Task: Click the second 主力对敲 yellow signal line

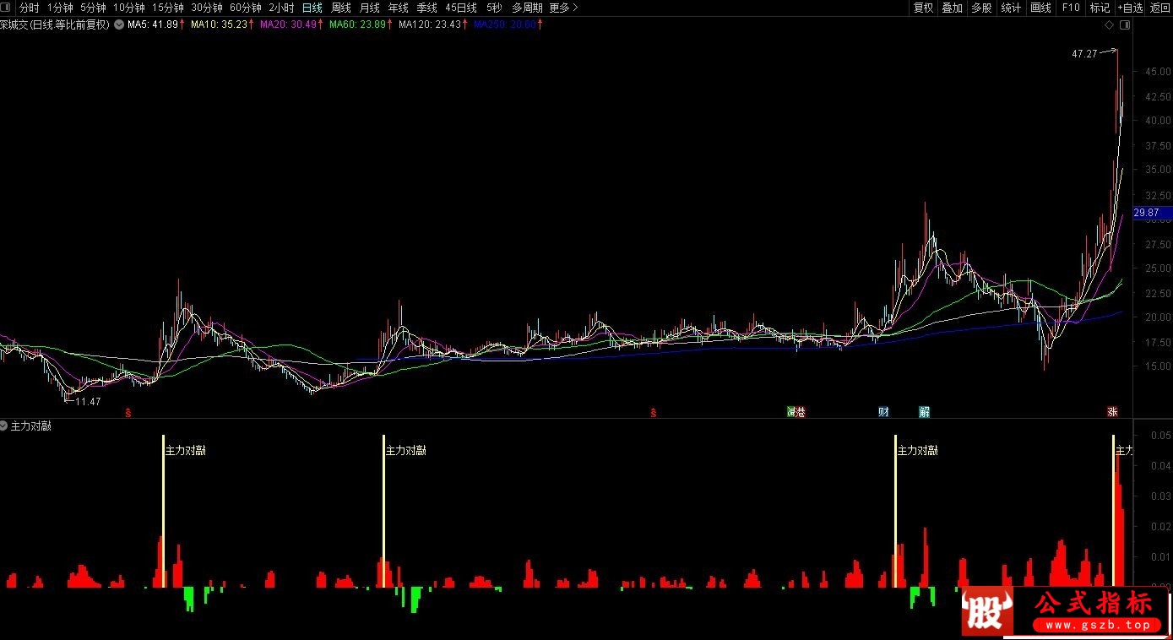Action: 384,511
